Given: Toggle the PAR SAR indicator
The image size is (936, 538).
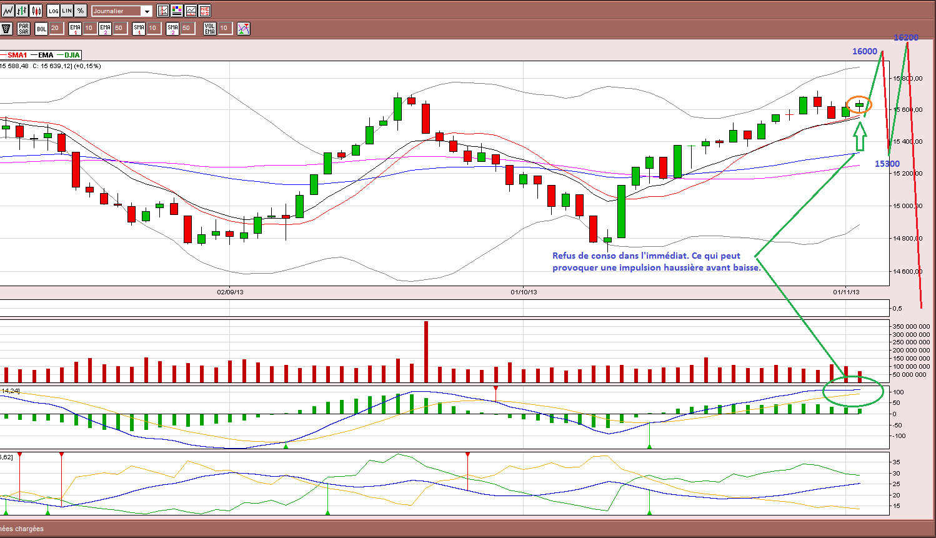Looking at the screenshot, I should (x=24, y=28).
